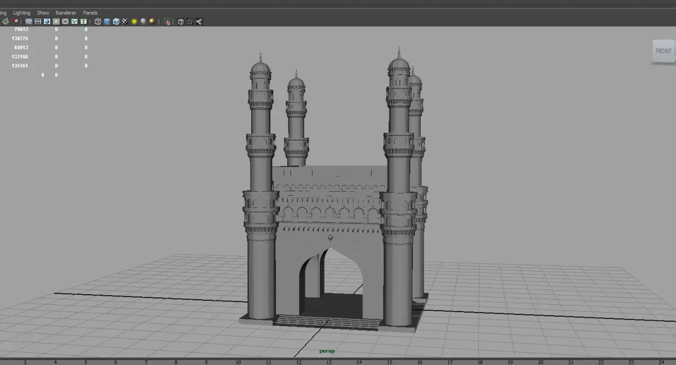This screenshot has height=365, width=676.
Task: Toggle the Field Chart icon
Action: pyautogui.click(x=65, y=21)
